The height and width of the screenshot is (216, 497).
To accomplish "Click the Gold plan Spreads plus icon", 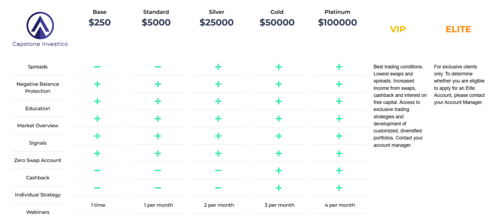I will tap(279, 67).
